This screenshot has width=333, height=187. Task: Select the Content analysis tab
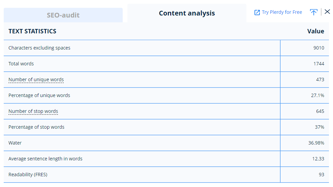[x=187, y=13]
